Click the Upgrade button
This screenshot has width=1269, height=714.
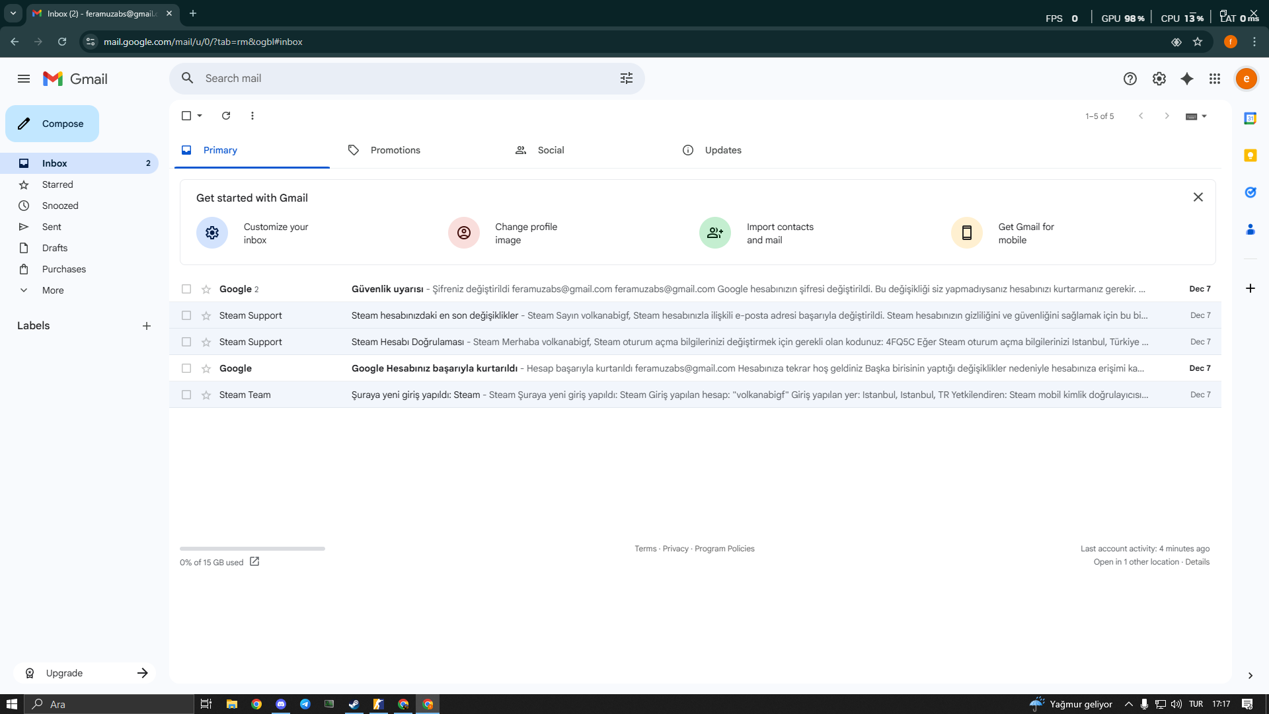pos(85,673)
